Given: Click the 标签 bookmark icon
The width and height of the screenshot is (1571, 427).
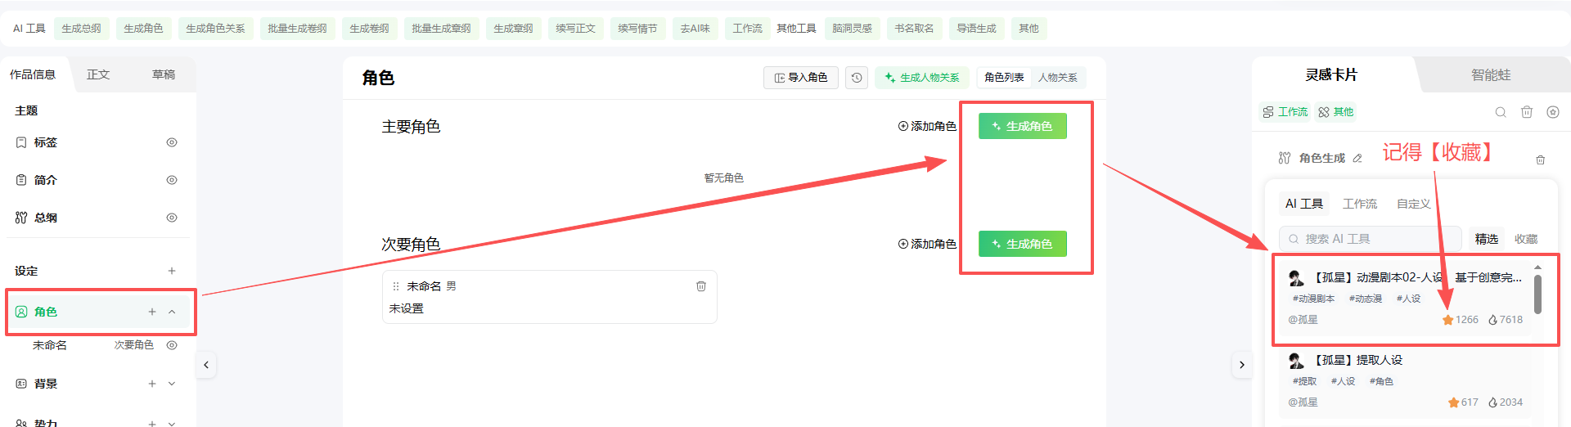Looking at the screenshot, I should click(x=21, y=142).
